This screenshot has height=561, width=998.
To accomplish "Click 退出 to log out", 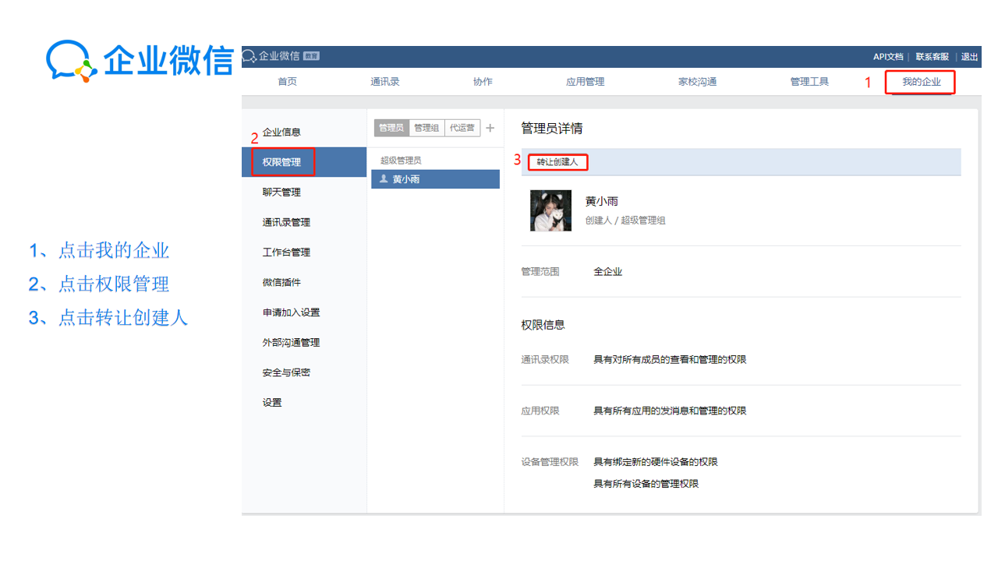I will [969, 57].
